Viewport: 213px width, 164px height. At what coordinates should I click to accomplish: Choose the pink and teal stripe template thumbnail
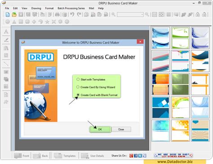point(160,61)
